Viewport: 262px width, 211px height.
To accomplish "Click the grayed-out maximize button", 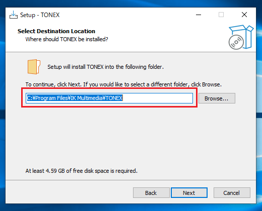I will (x=221, y=15).
